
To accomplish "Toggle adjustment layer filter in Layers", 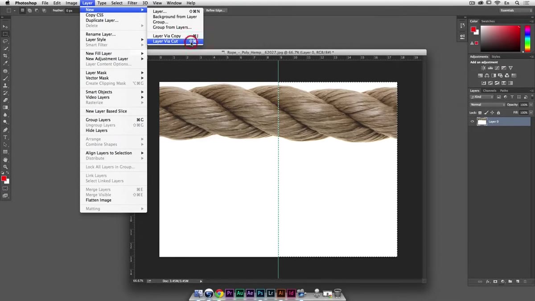I will pyautogui.click(x=506, y=97).
